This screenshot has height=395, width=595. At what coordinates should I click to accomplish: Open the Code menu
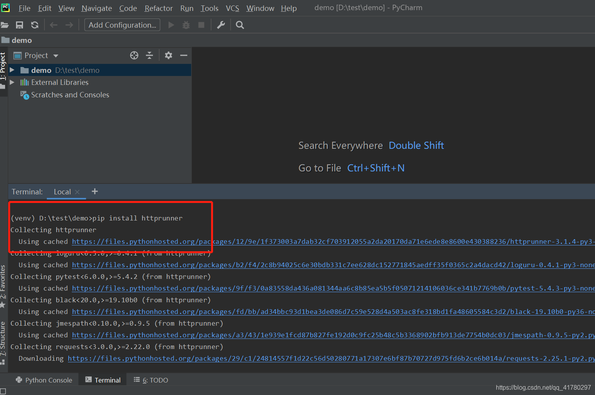point(128,8)
